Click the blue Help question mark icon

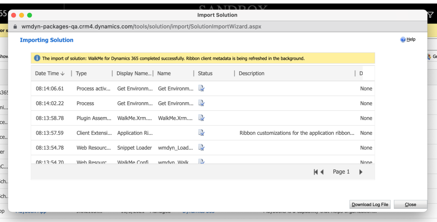point(402,40)
